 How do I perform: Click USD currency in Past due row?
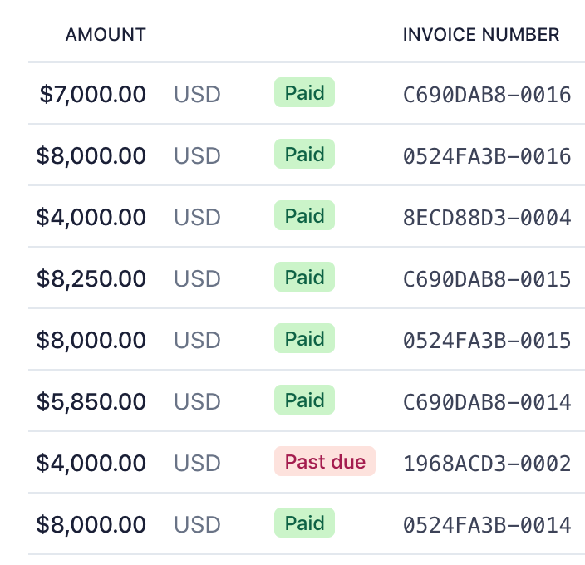pyautogui.click(x=198, y=463)
